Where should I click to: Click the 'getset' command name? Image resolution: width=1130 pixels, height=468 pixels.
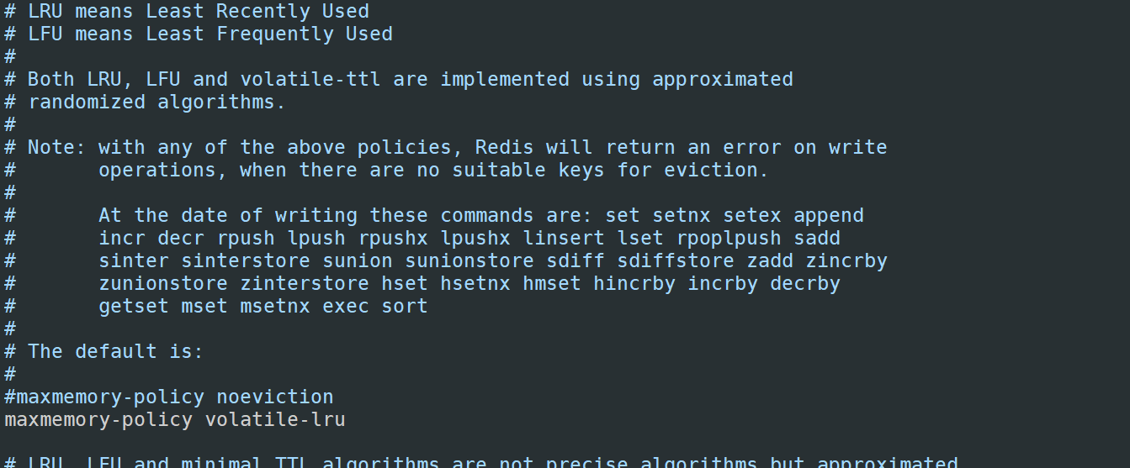134,307
